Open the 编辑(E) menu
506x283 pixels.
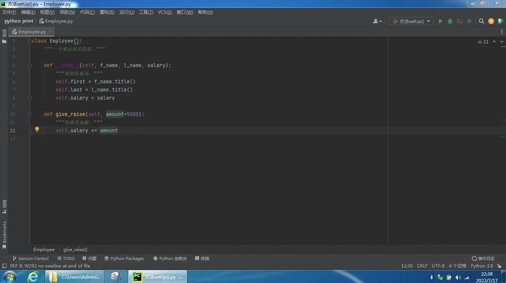point(28,12)
